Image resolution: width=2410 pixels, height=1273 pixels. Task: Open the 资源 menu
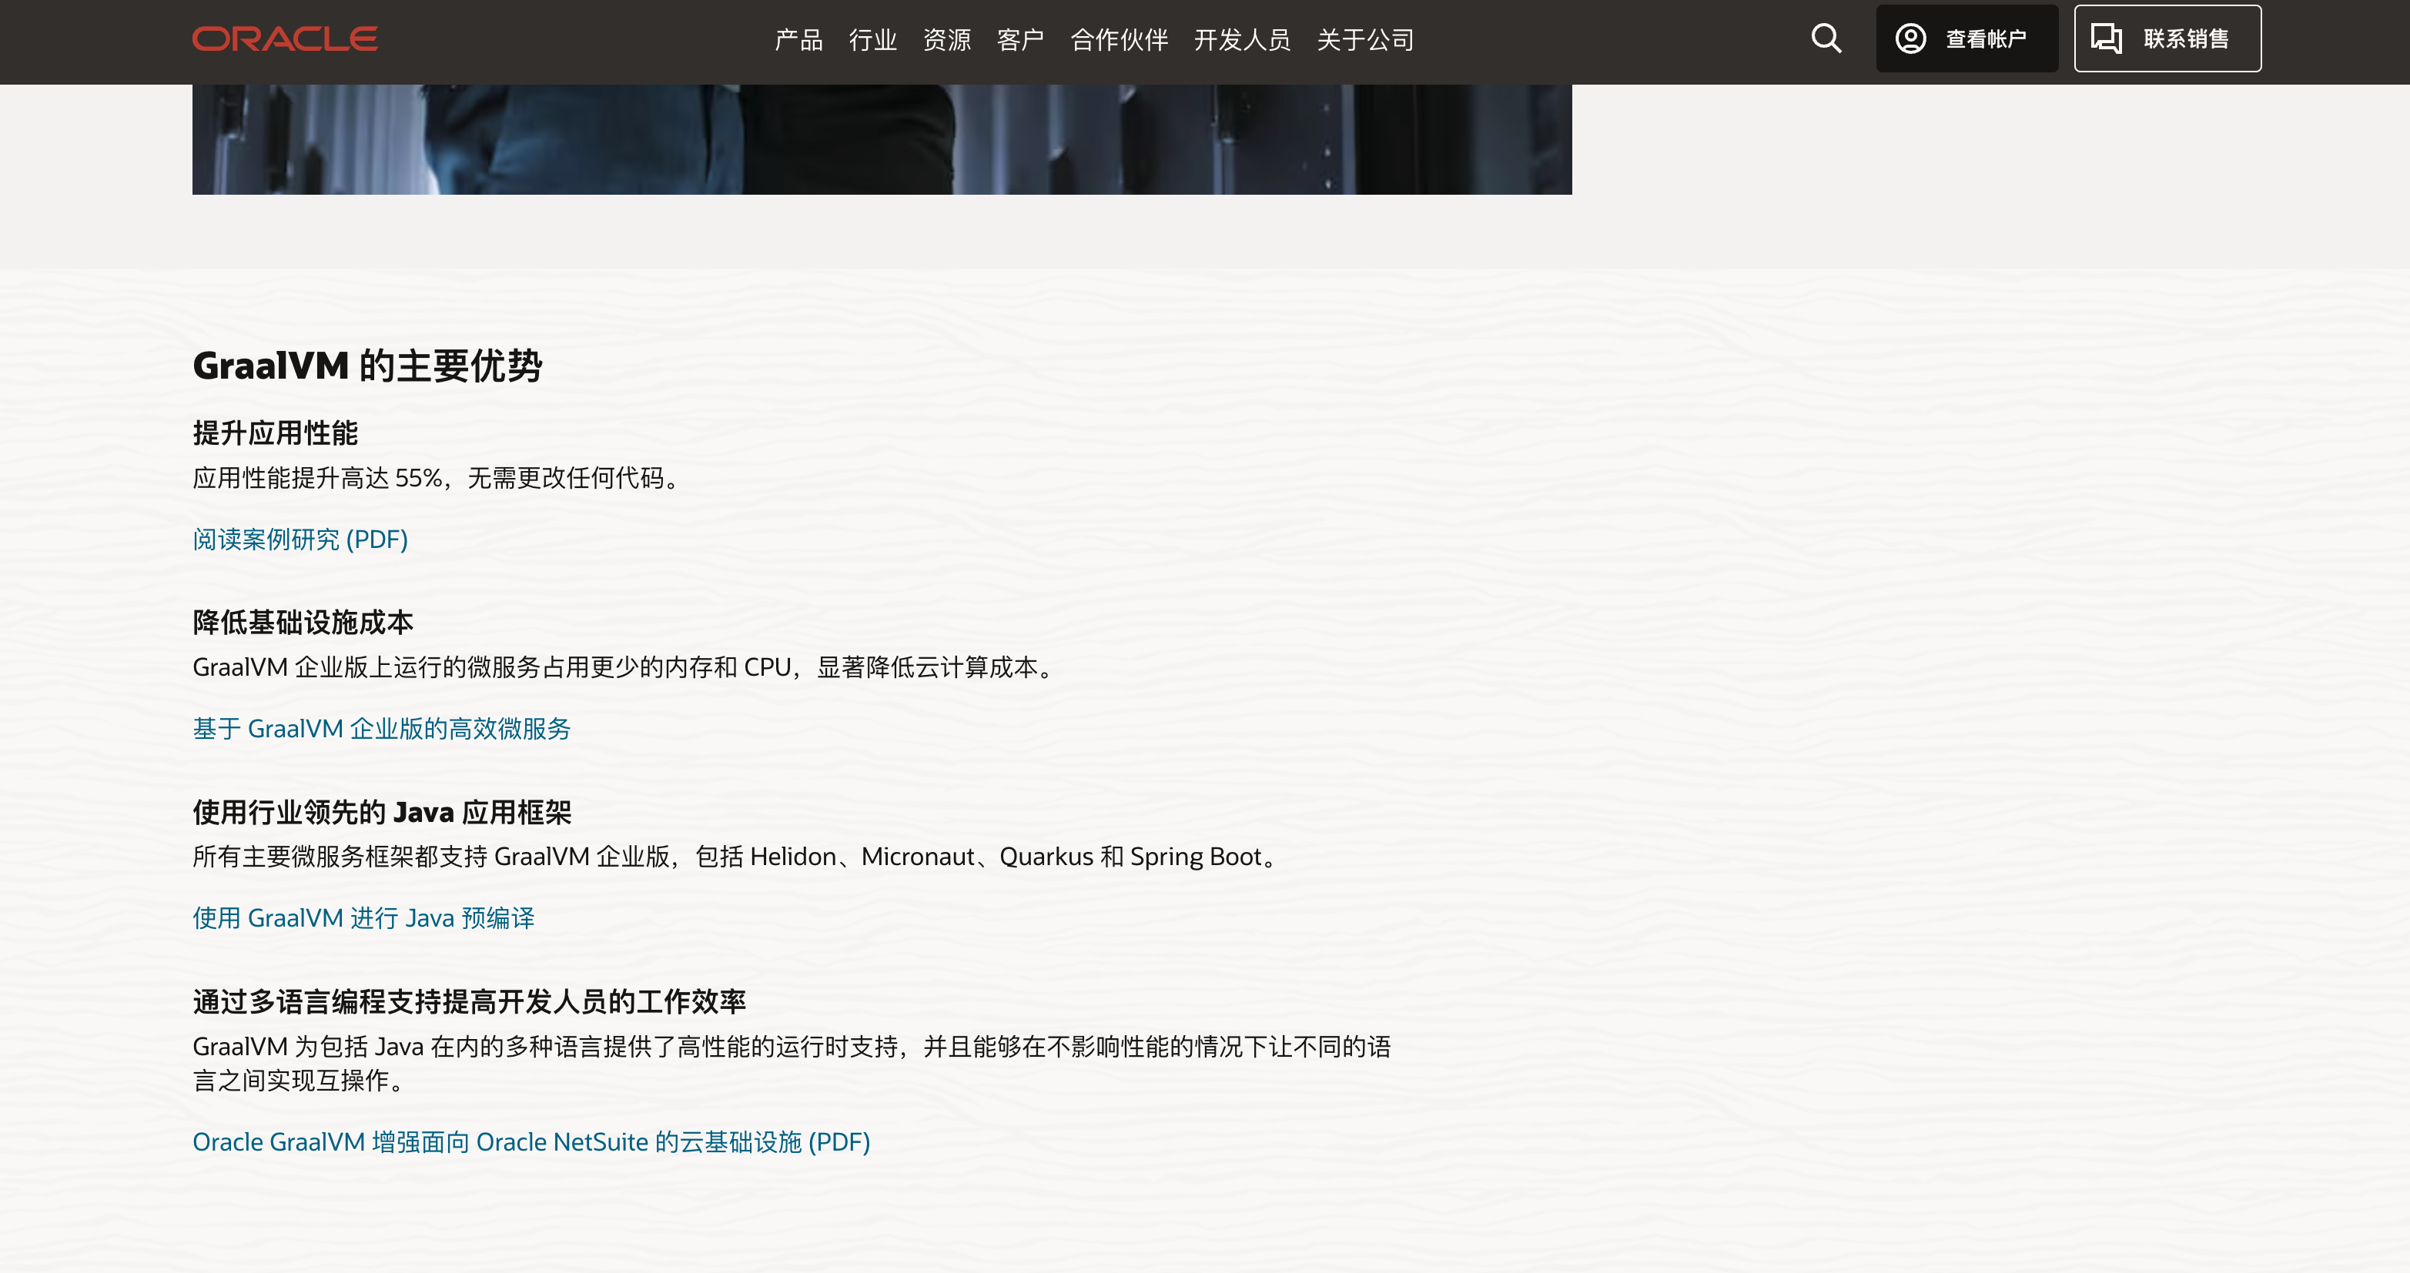click(x=946, y=39)
